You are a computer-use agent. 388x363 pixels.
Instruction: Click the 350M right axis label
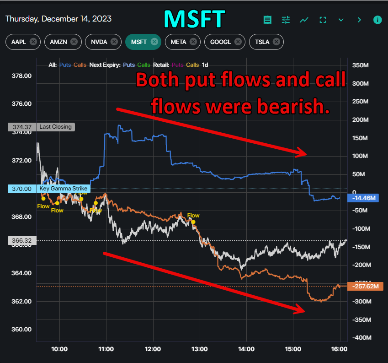360,65
